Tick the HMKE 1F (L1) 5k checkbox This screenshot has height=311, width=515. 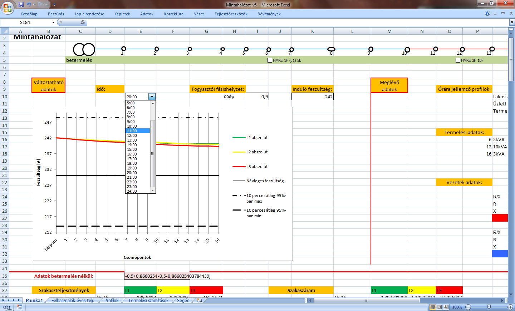(x=270, y=60)
